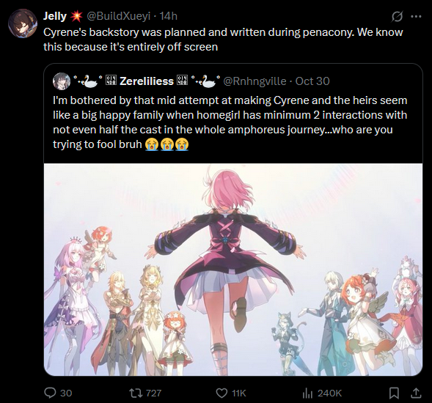
Task: Open the quoted tweet's anime artwork image
Action: [233, 270]
